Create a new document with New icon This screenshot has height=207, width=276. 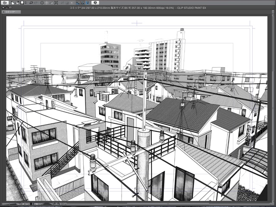13,3
